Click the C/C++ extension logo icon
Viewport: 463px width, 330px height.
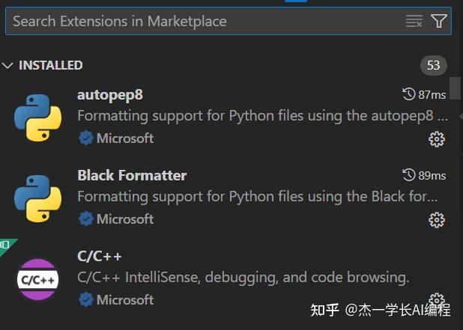[37, 279]
